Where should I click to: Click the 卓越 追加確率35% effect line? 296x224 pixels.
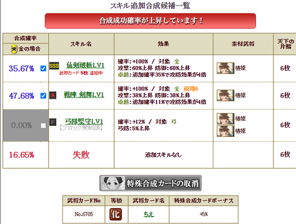(162, 75)
